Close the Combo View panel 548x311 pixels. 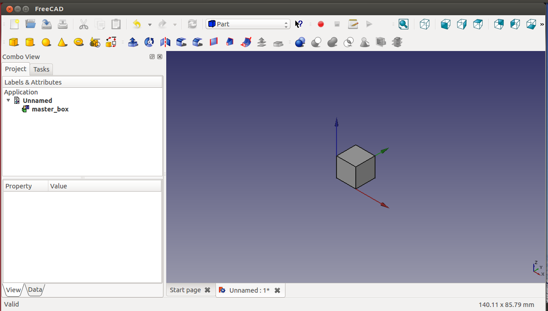tap(160, 57)
